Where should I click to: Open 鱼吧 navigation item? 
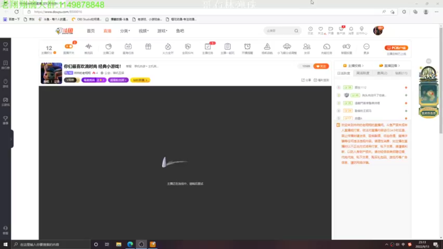(x=180, y=31)
